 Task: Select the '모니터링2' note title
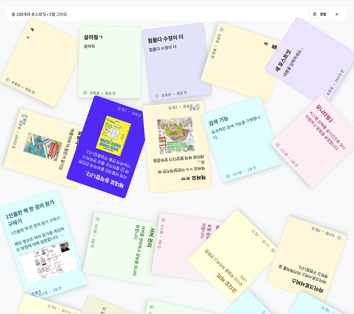[x=324, y=113]
